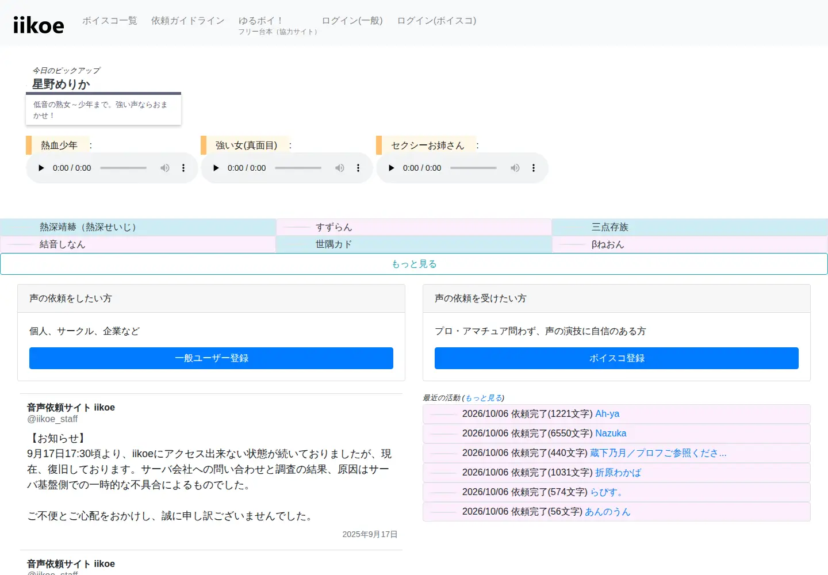Click the もっと見る button below voice actor list

pos(414,264)
